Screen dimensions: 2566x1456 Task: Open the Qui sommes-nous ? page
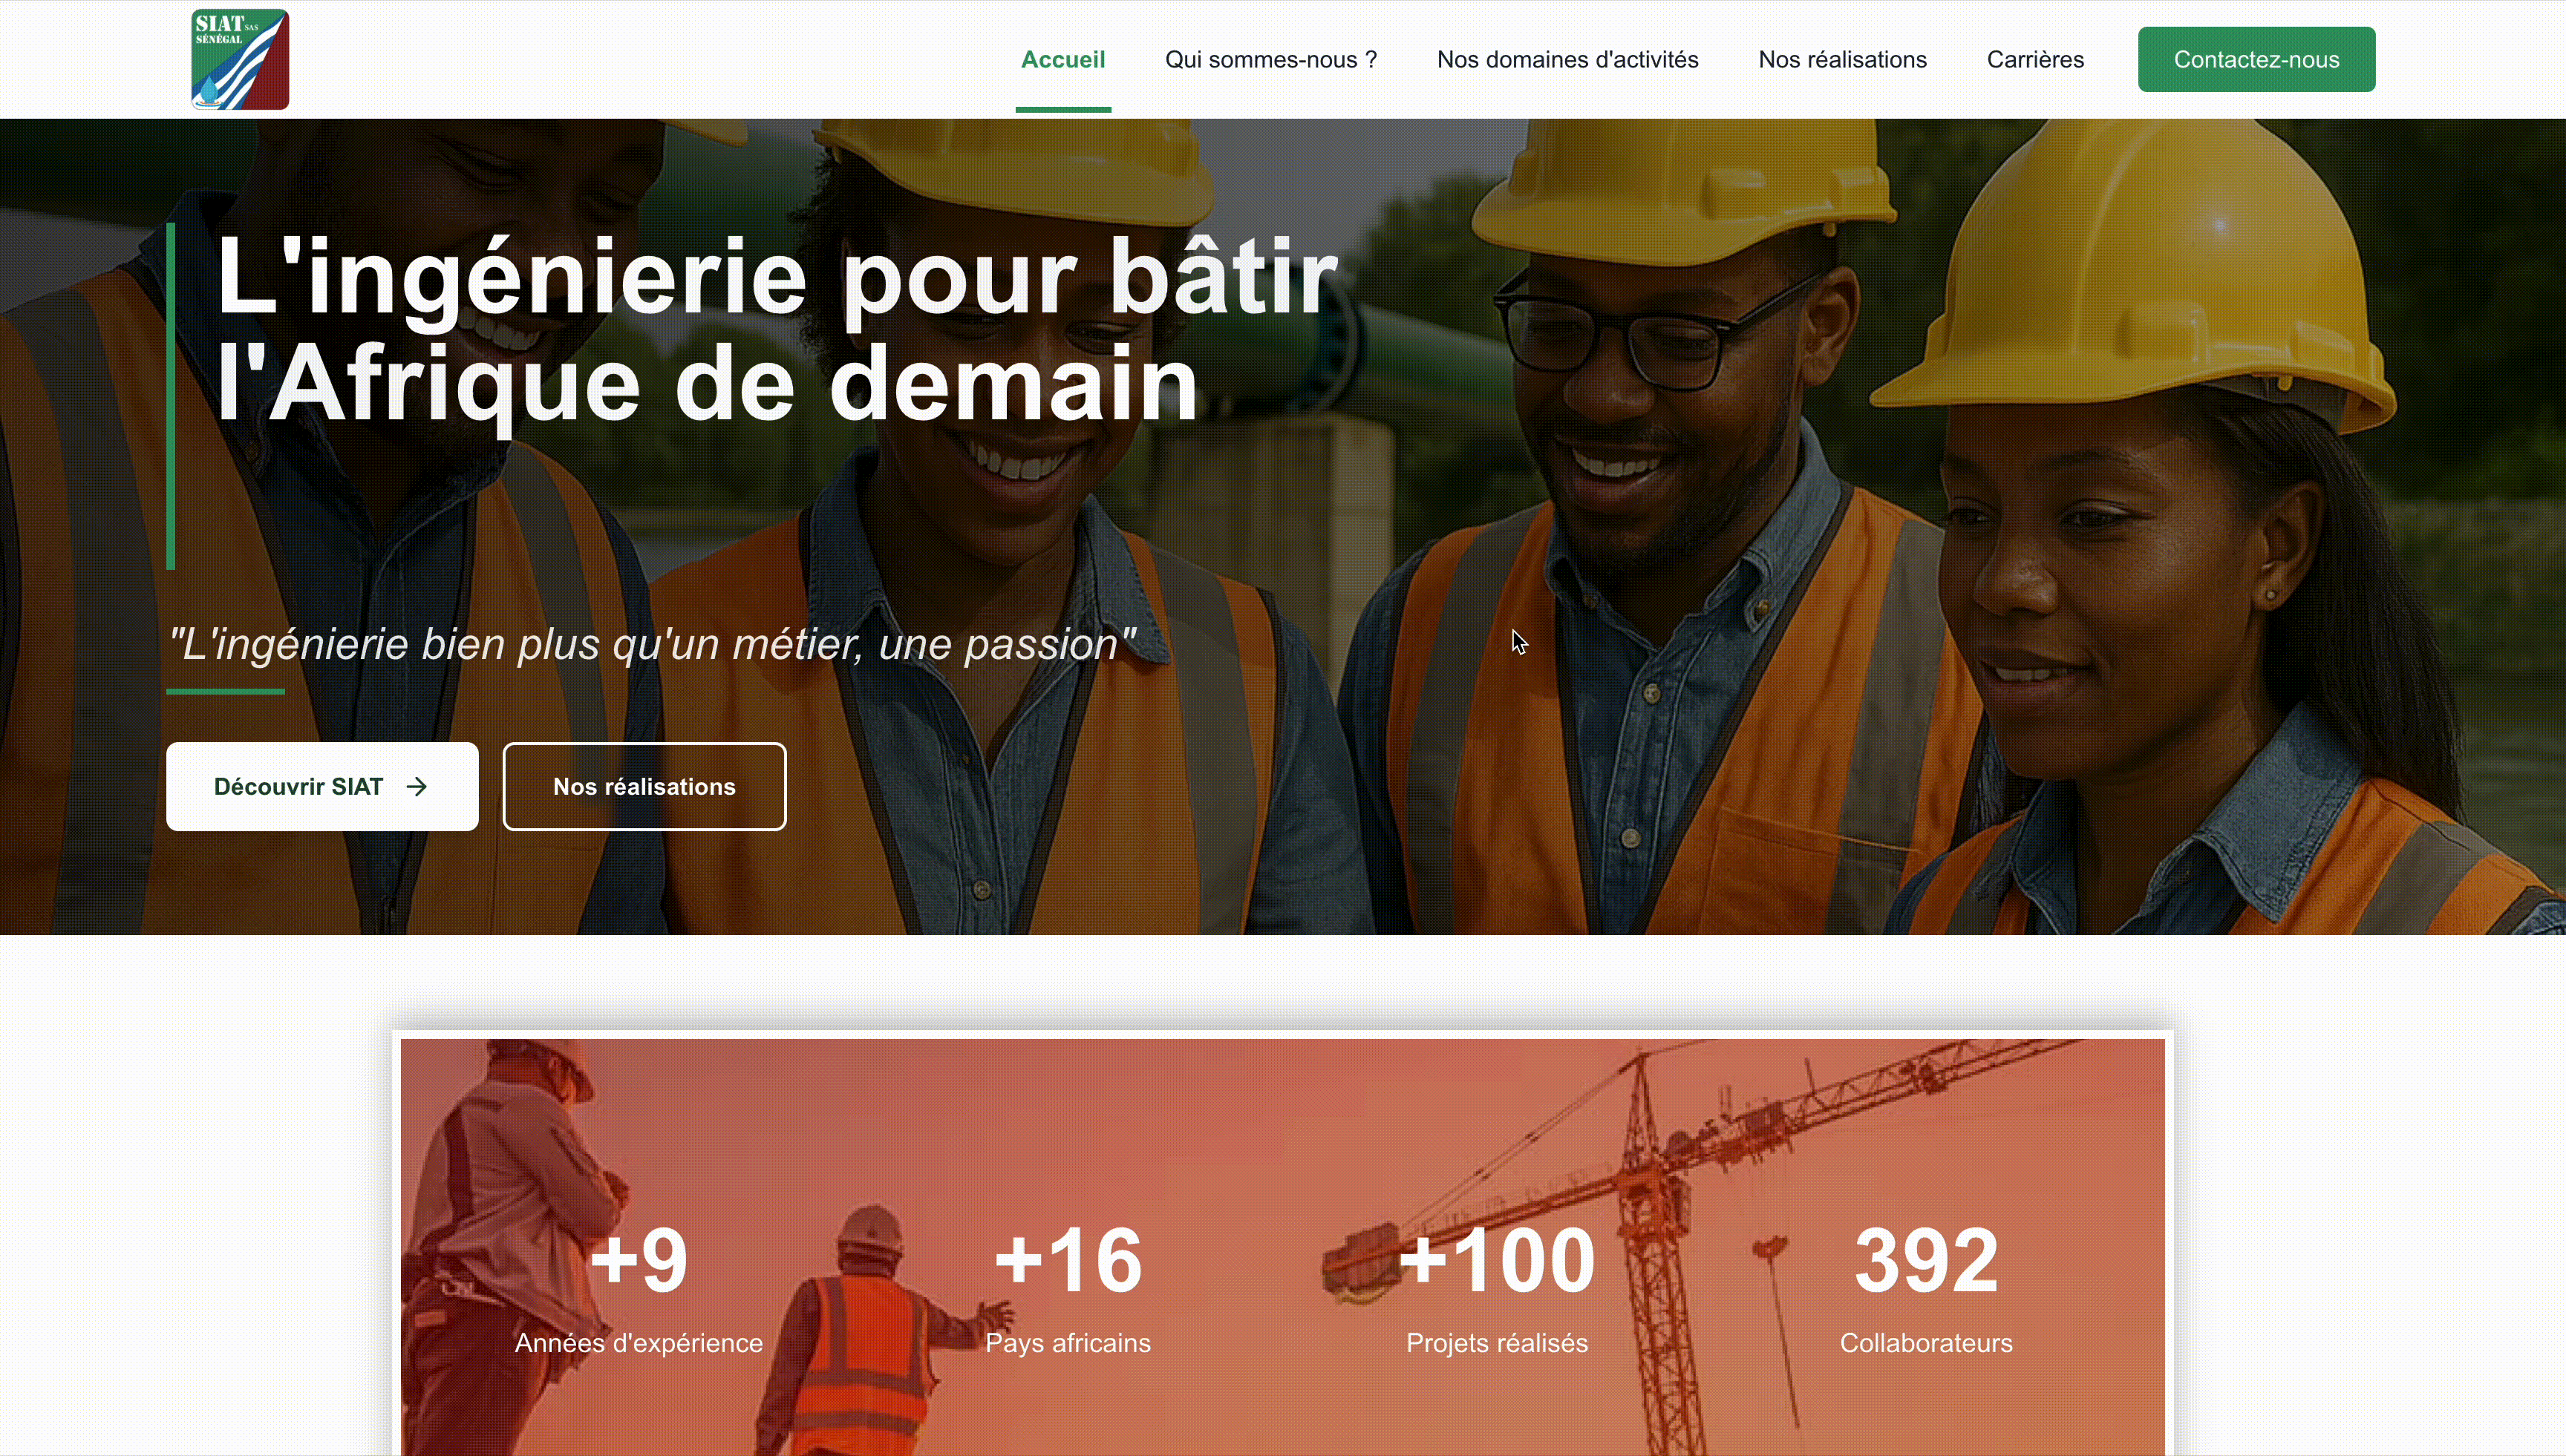click(x=1270, y=59)
